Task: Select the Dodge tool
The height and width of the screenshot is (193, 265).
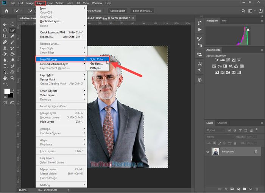Action: point(12,60)
